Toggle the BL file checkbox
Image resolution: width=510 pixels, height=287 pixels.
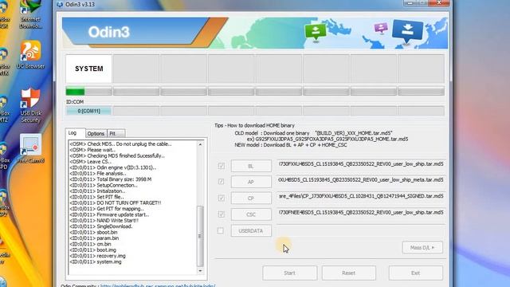click(x=221, y=166)
